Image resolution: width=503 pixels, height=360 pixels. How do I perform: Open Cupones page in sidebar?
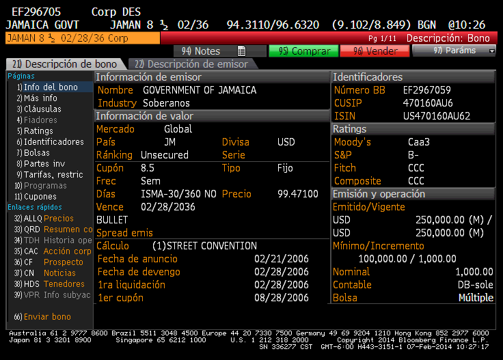[40, 197]
